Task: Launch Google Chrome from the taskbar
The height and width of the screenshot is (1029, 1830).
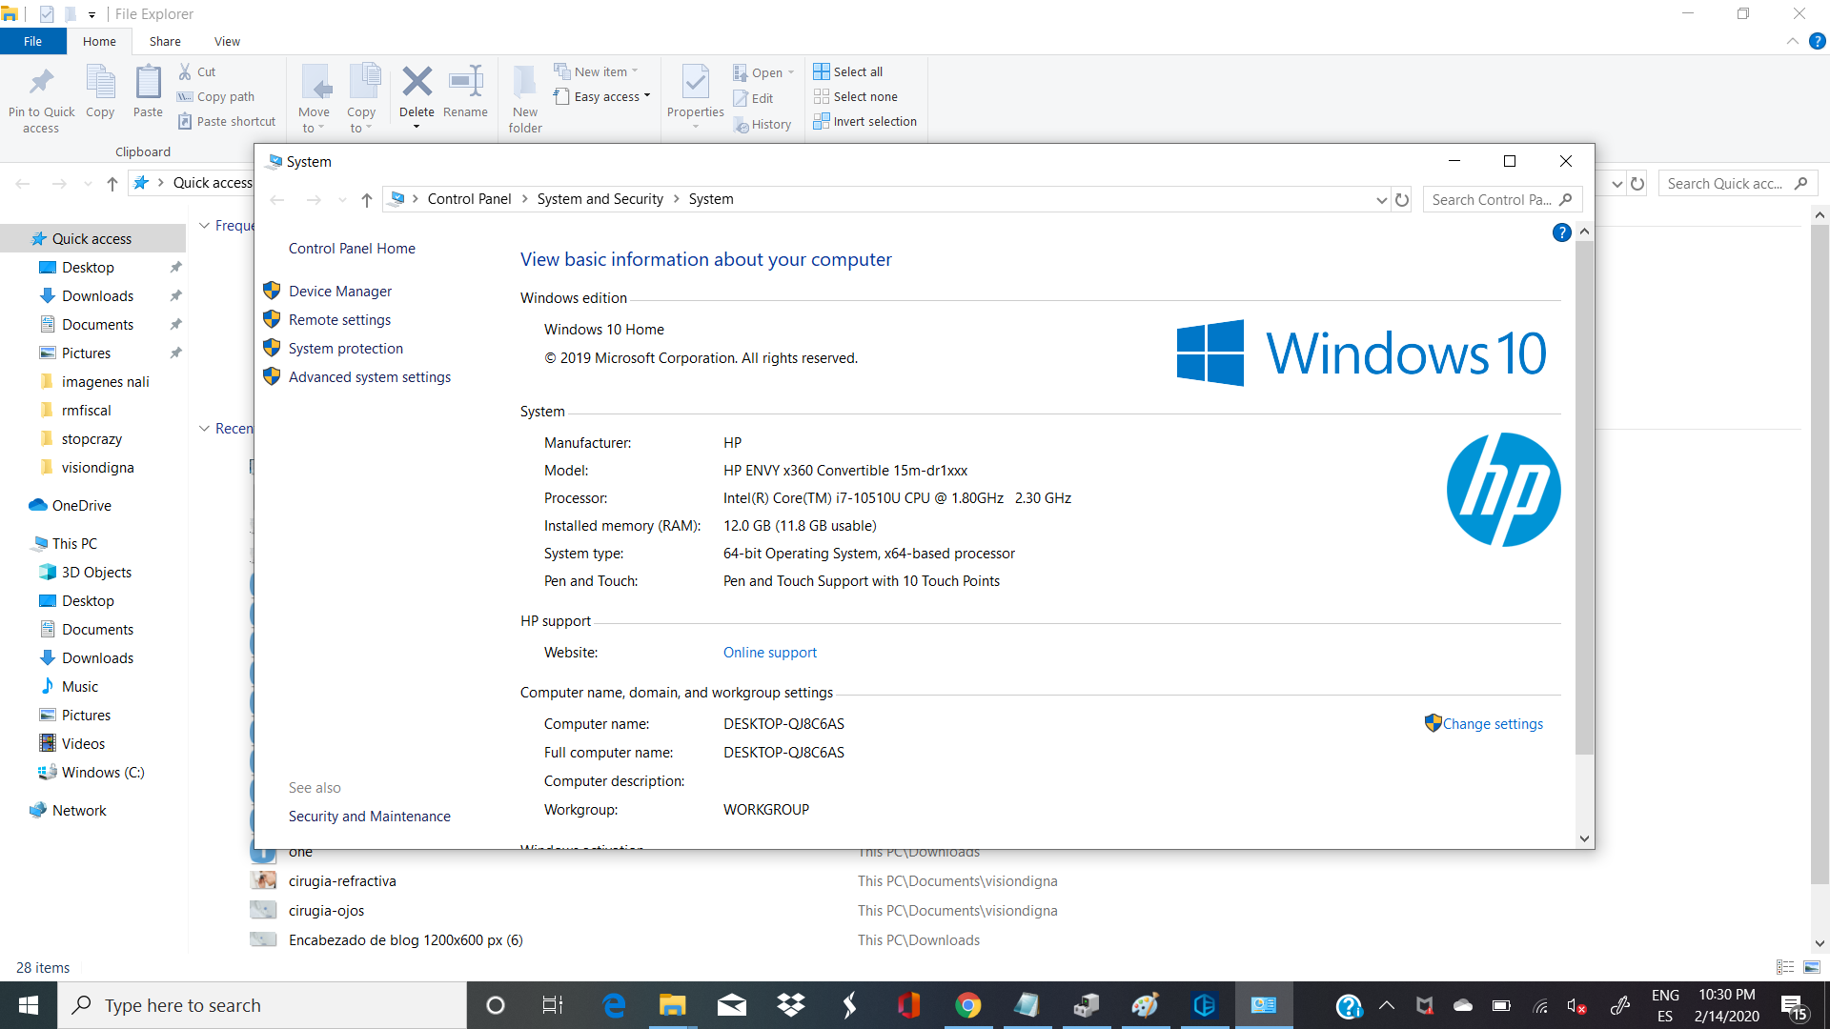Action: (x=968, y=1005)
